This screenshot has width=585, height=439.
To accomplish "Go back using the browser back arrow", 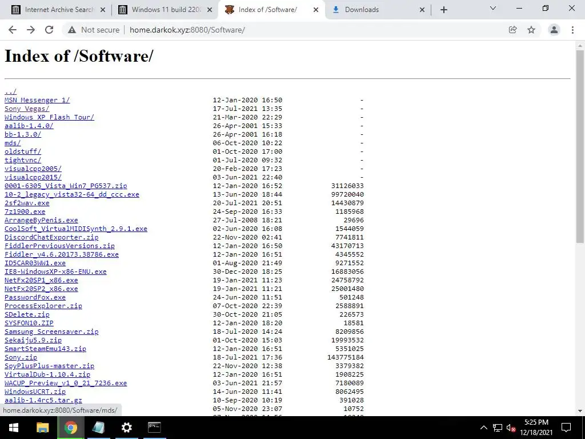I will [x=13, y=30].
